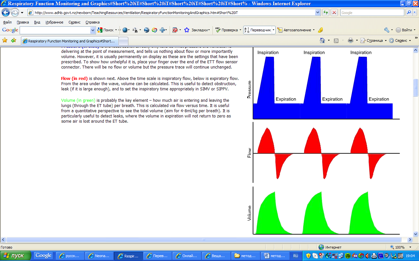Image resolution: width=419 pixels, height=261 pixels.
Task: Open the методи... folder taskbar button
Action: pos(246,256)
